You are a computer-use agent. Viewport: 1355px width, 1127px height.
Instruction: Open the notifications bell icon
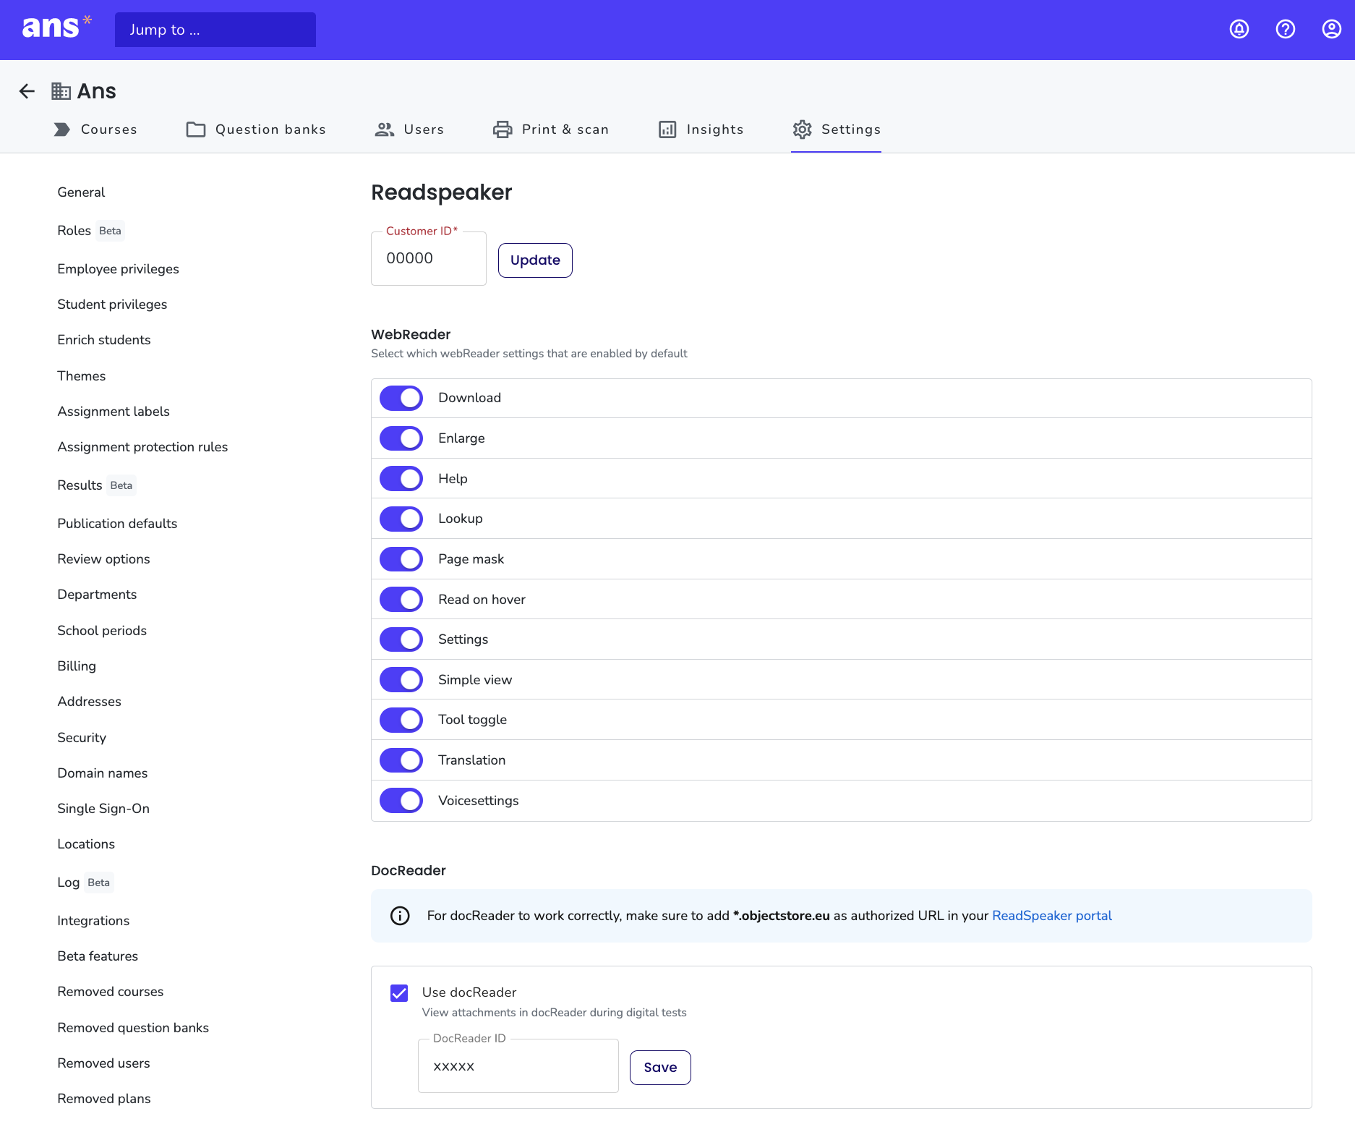click(x=1239, y=29)
